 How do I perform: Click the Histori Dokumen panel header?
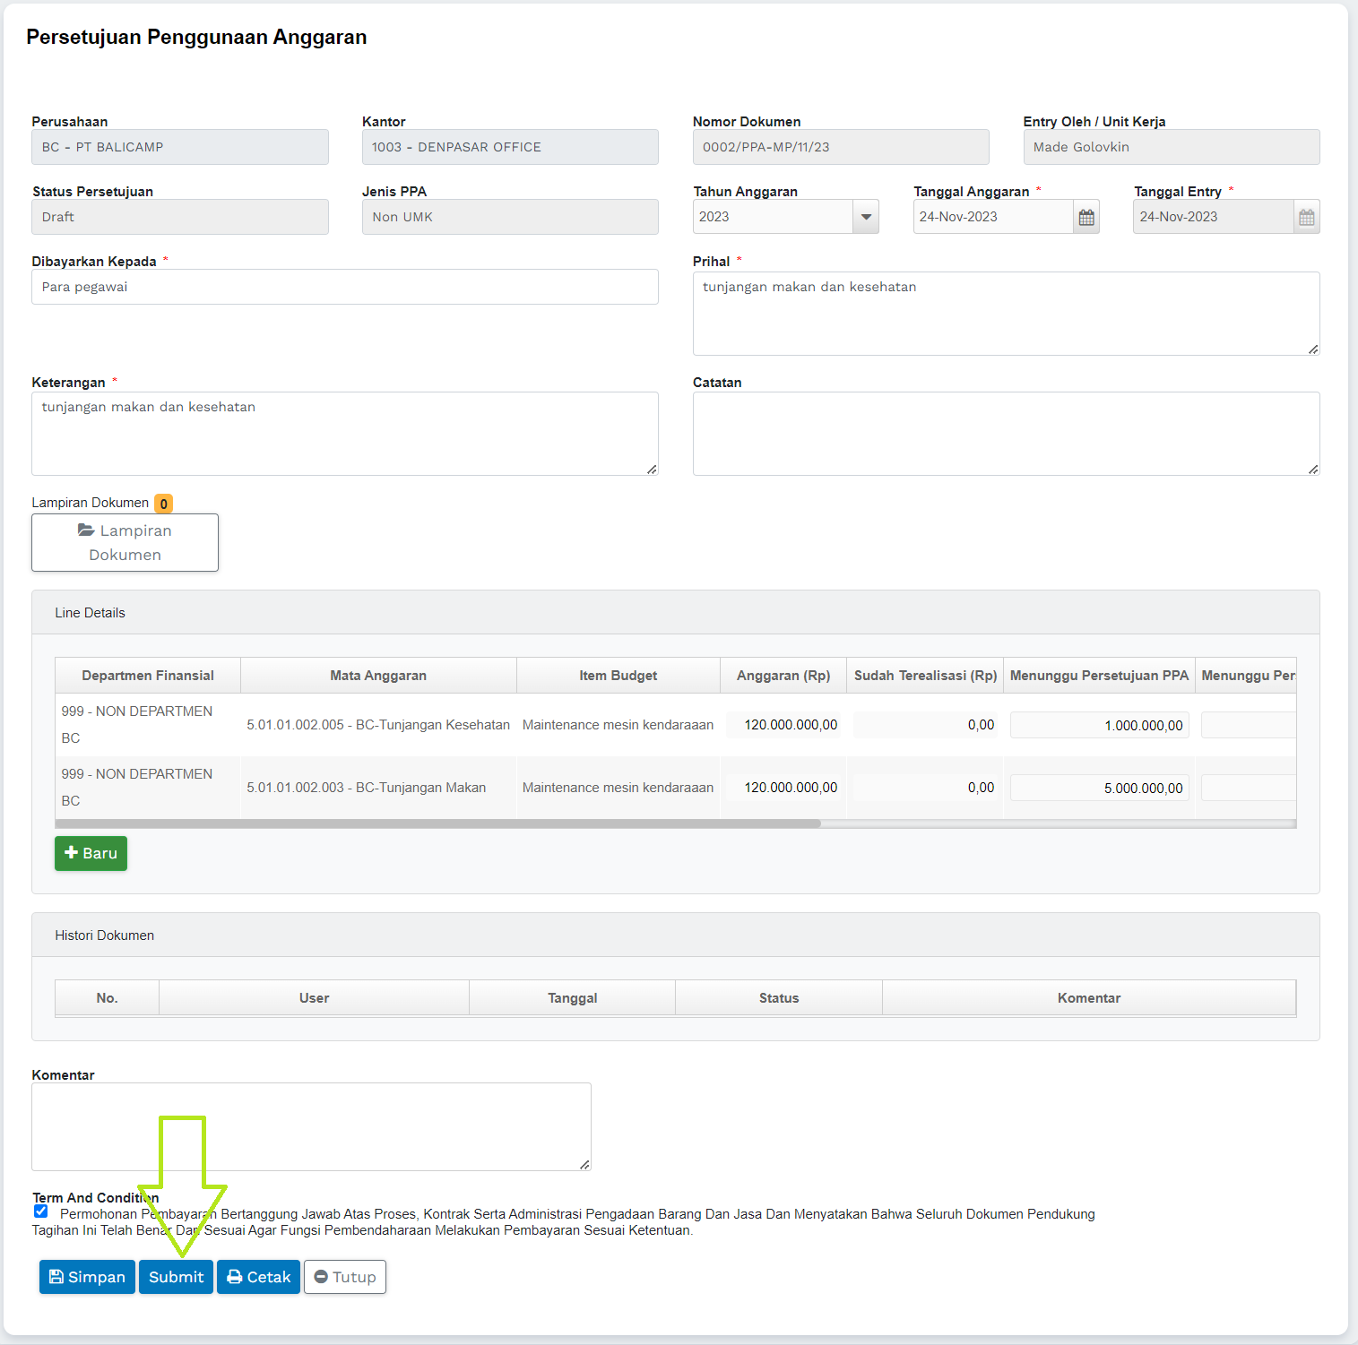(675, 935)
